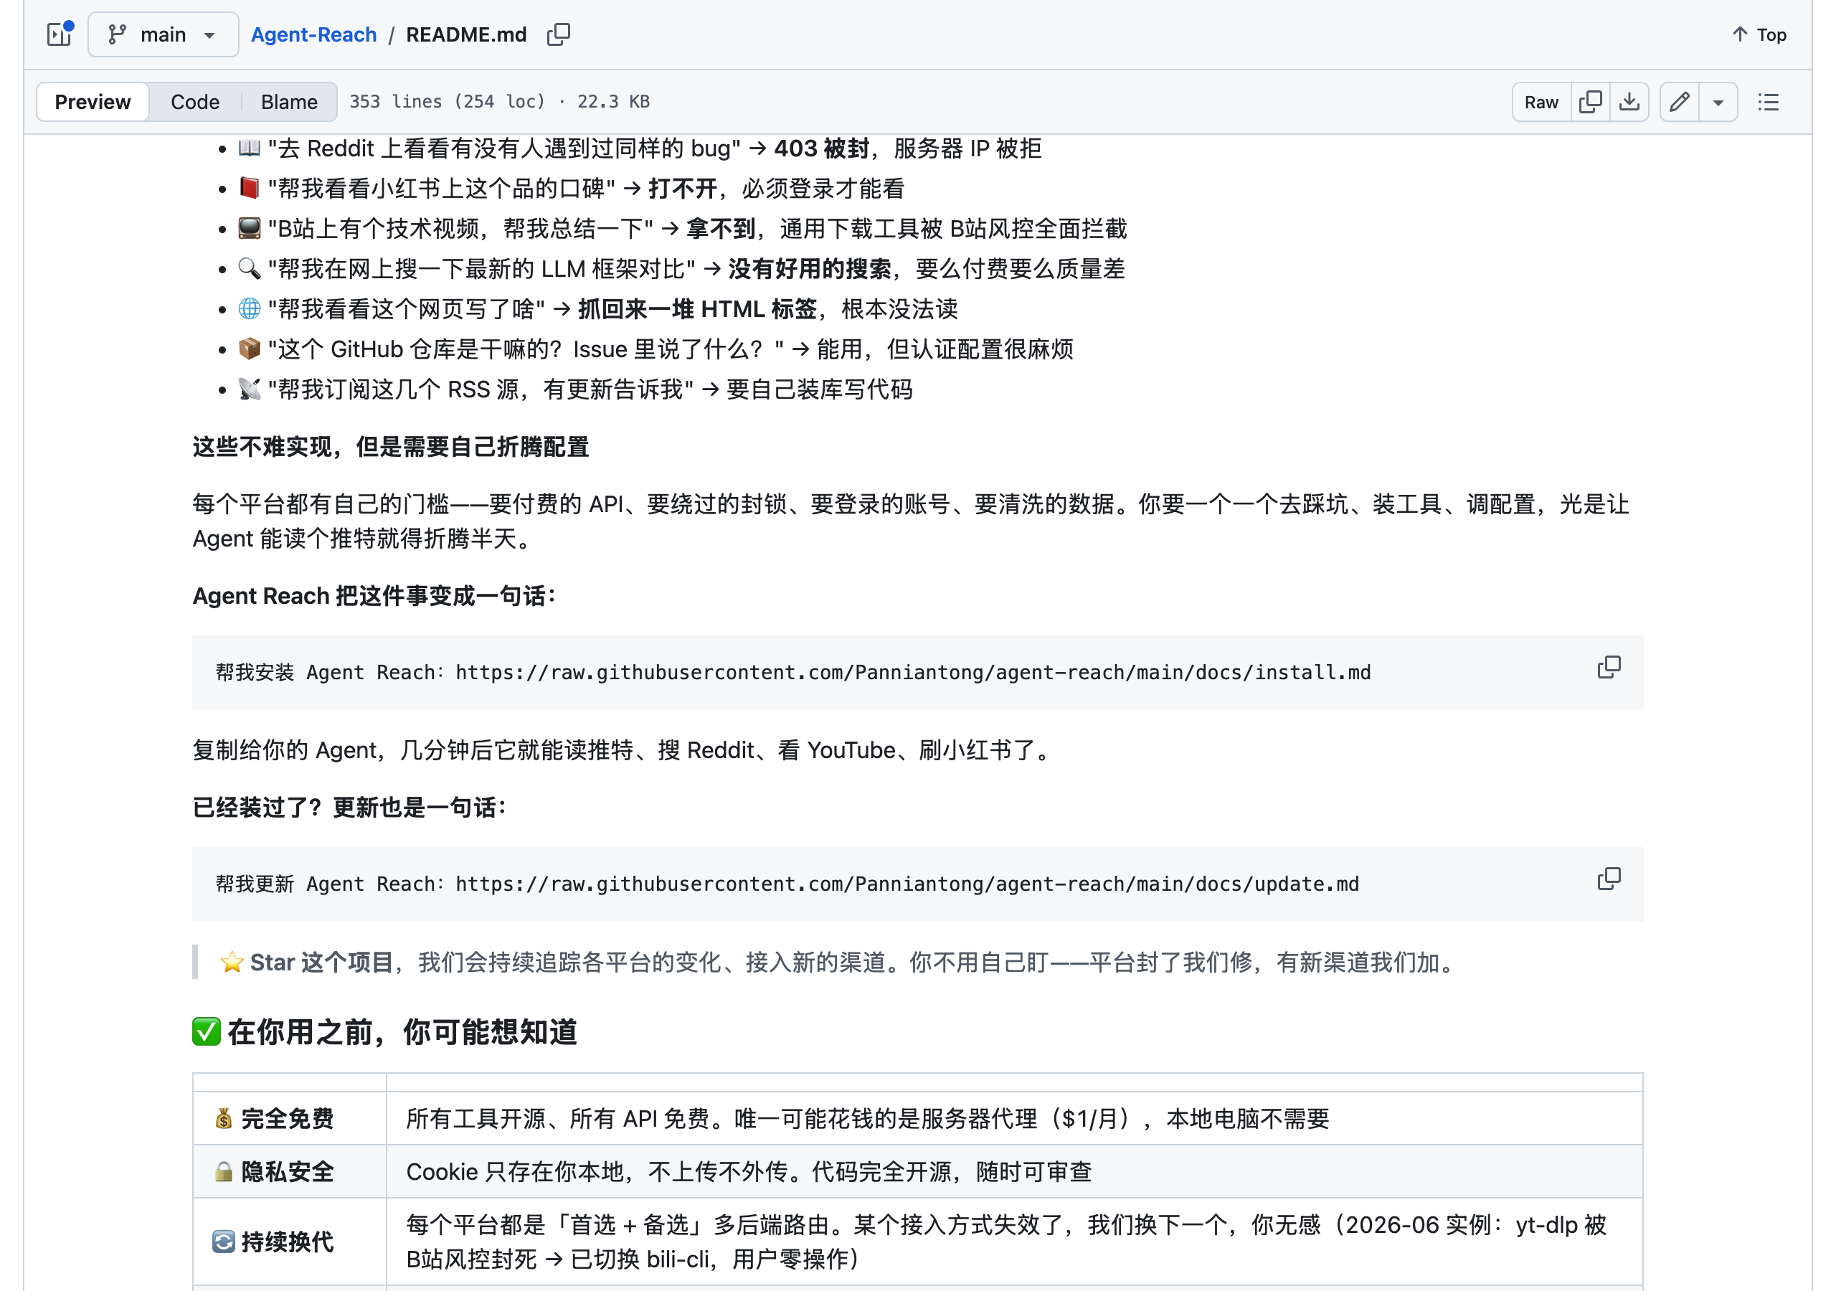Image resolution: width=1836 pixels, height=1291 pixels.
Task: Copy the install.md code block
Action: (x=1609, y=667)
